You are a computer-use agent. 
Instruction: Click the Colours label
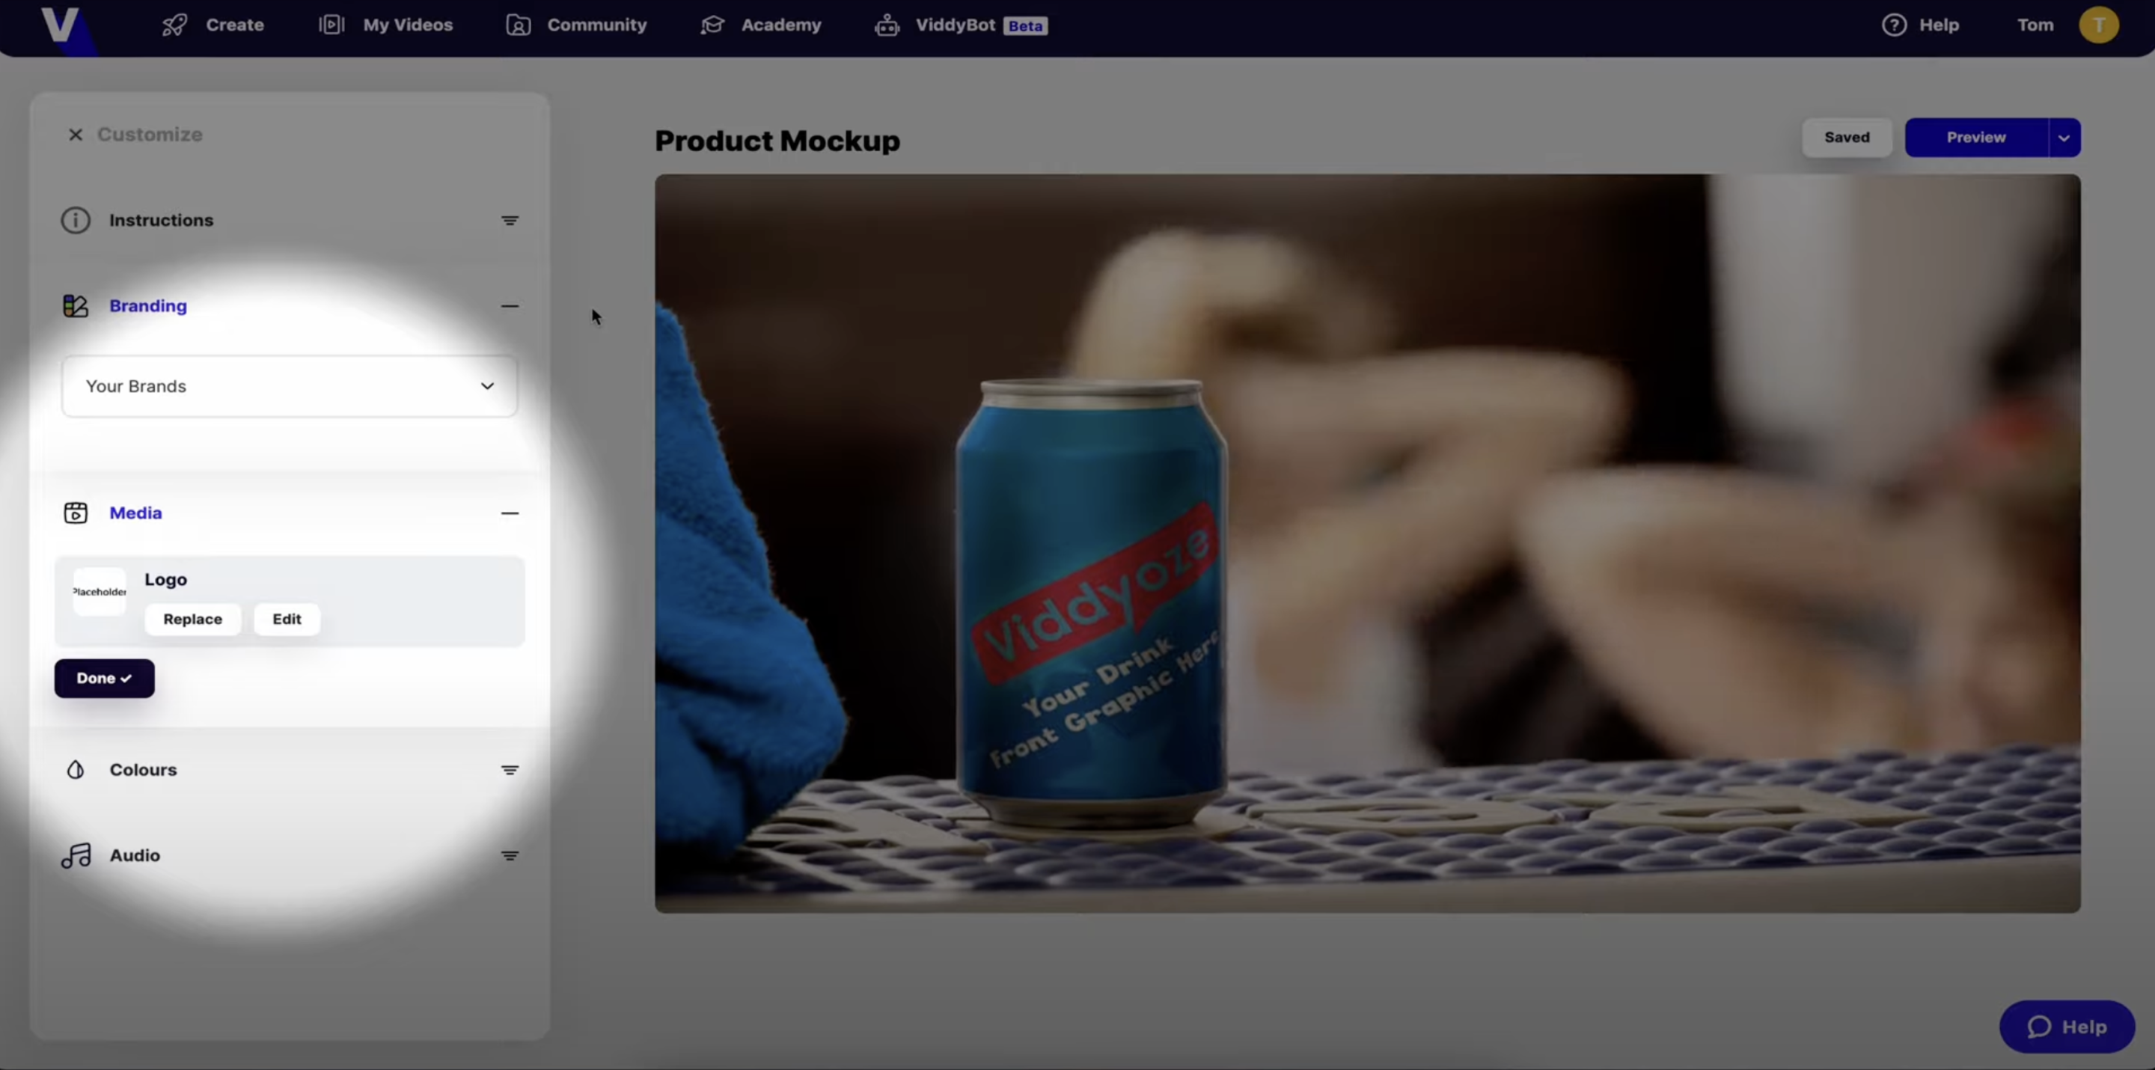[x=143, y=770]
